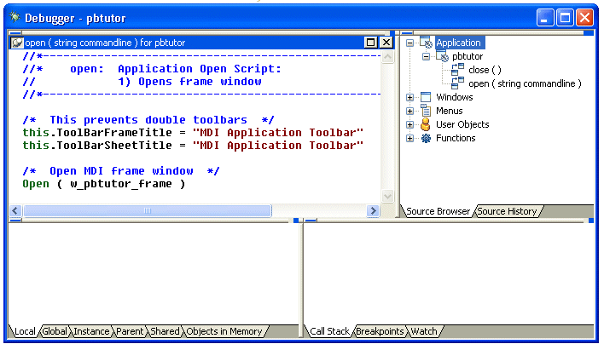Click the comment '1) Opens frame window'

click(189, 82)
